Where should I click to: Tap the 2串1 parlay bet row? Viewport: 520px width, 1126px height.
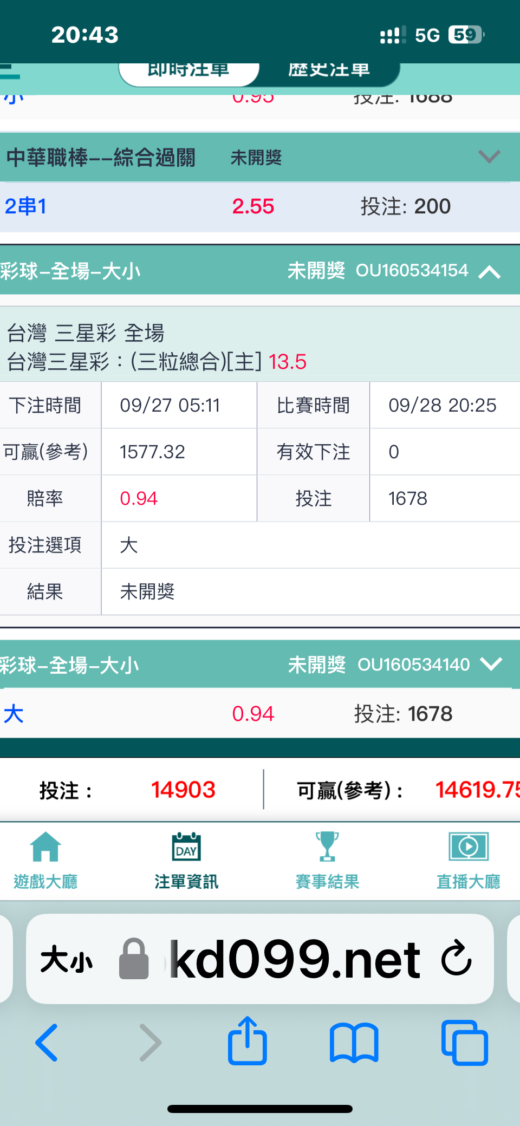click(260, 206)
